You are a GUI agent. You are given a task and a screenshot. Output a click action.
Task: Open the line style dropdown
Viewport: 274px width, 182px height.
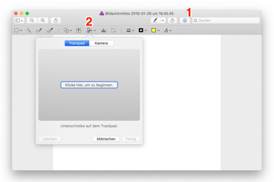(130, 30)
